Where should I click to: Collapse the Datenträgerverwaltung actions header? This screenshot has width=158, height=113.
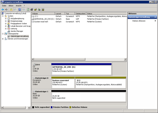[155, 17]
